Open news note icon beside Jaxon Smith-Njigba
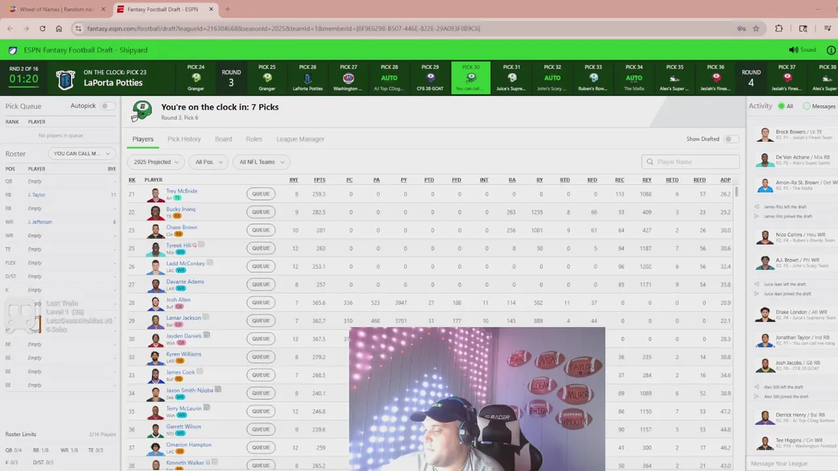This screenshot has width=838, height=471. tap(218, 389)
